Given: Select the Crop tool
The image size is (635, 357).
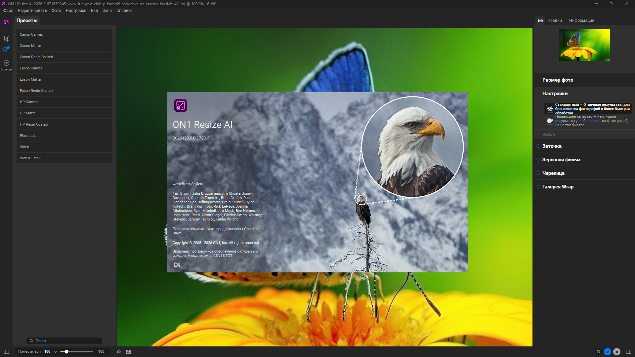Looking at the screenshot, I should [6, 39].
